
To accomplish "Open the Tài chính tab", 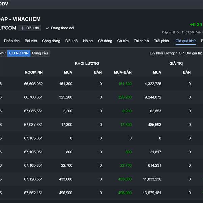I will tap(141, 41).
